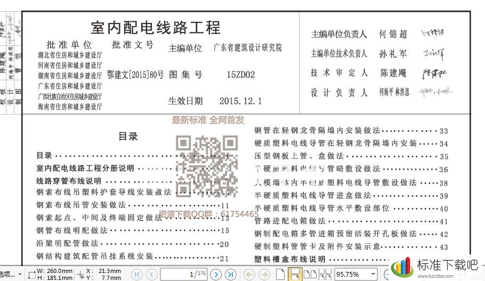485x281 pixels.
Task: Click TOC entry 塑料槽盒布线说明
Action: click(x=322, y=259)
